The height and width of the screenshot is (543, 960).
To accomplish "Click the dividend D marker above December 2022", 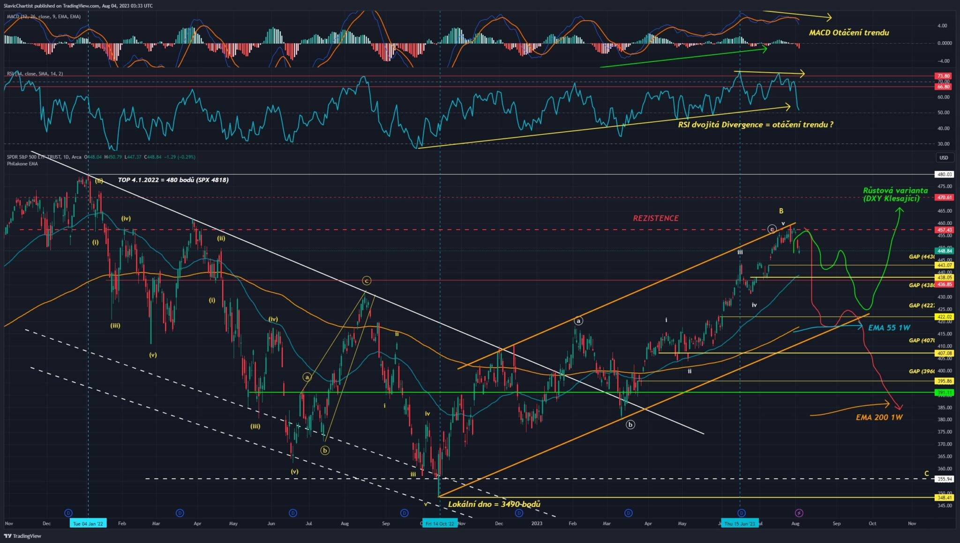I will [519, 513].
